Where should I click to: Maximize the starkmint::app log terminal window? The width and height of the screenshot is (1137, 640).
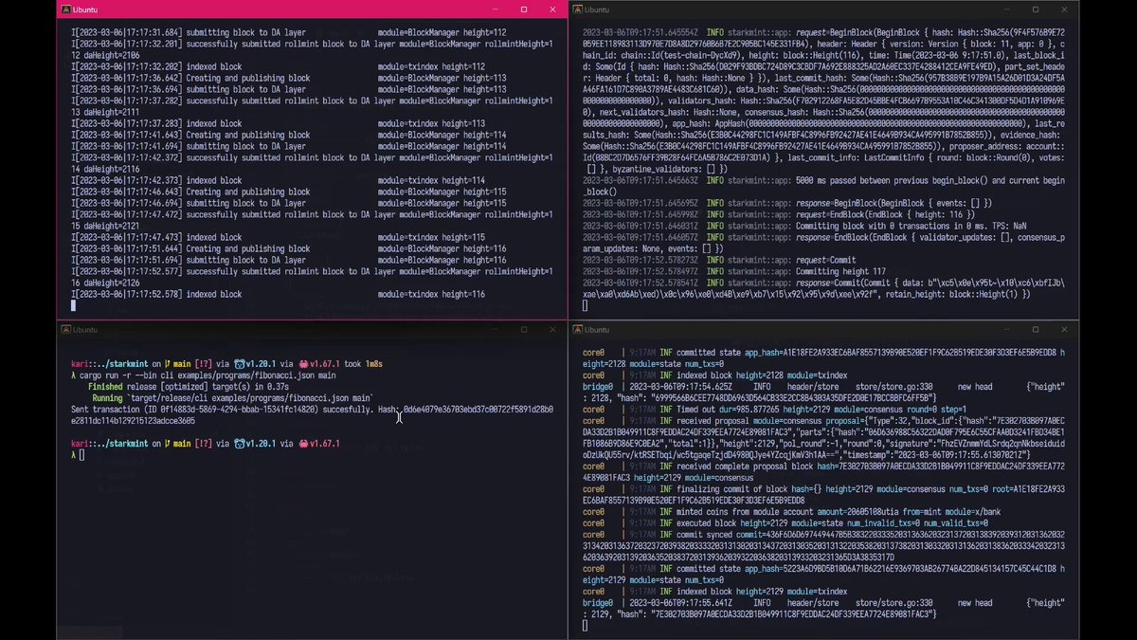[1036, 9]
